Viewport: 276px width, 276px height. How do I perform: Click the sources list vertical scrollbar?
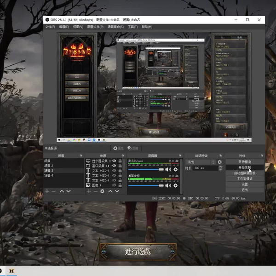tap(125, 173)
